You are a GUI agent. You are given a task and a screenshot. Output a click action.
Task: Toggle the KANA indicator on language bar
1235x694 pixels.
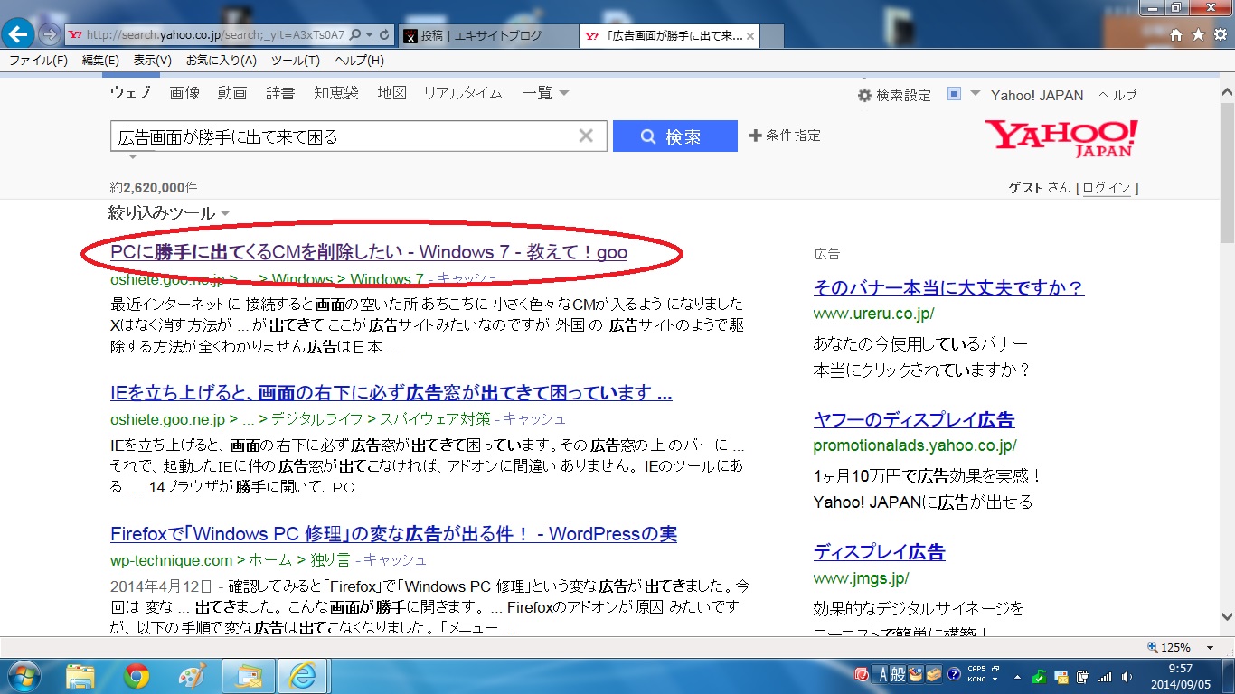(976, 679)
